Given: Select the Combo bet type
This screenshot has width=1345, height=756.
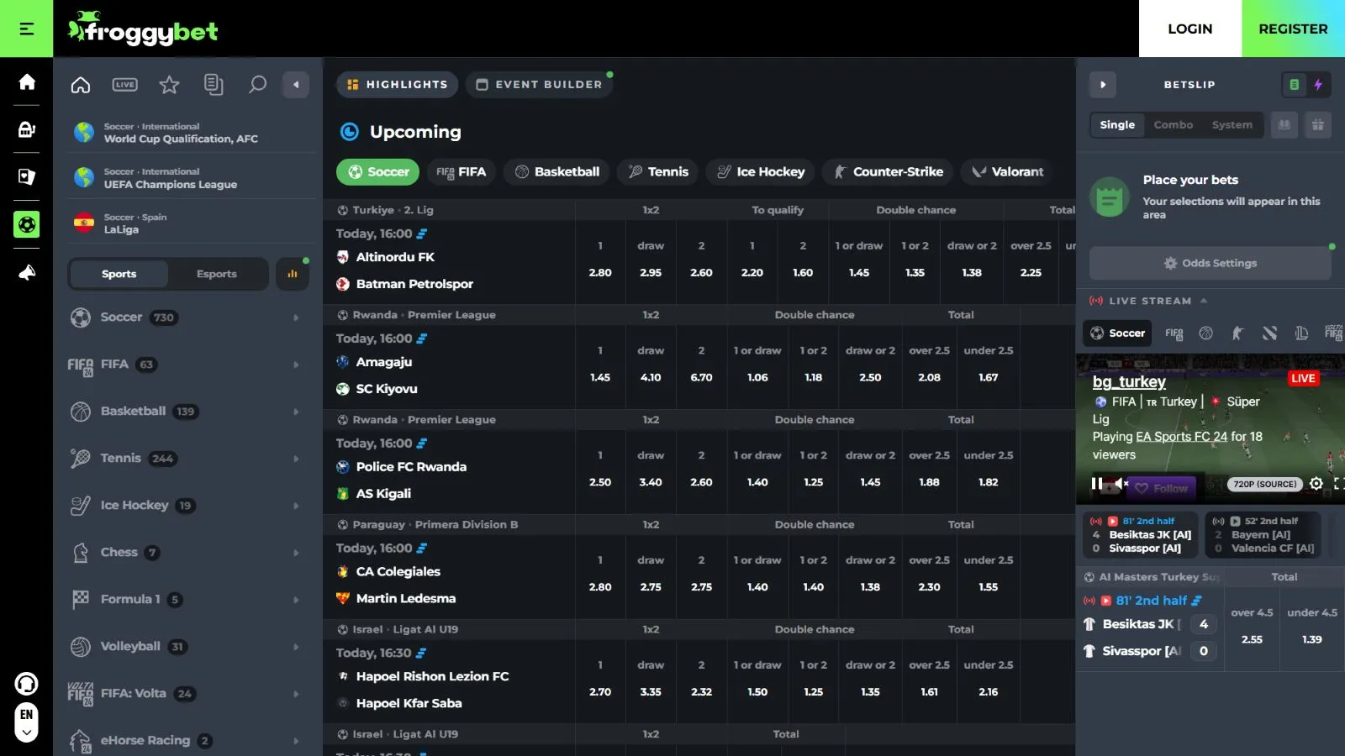Looking at the screenshot, I should tap(1173, 125).
